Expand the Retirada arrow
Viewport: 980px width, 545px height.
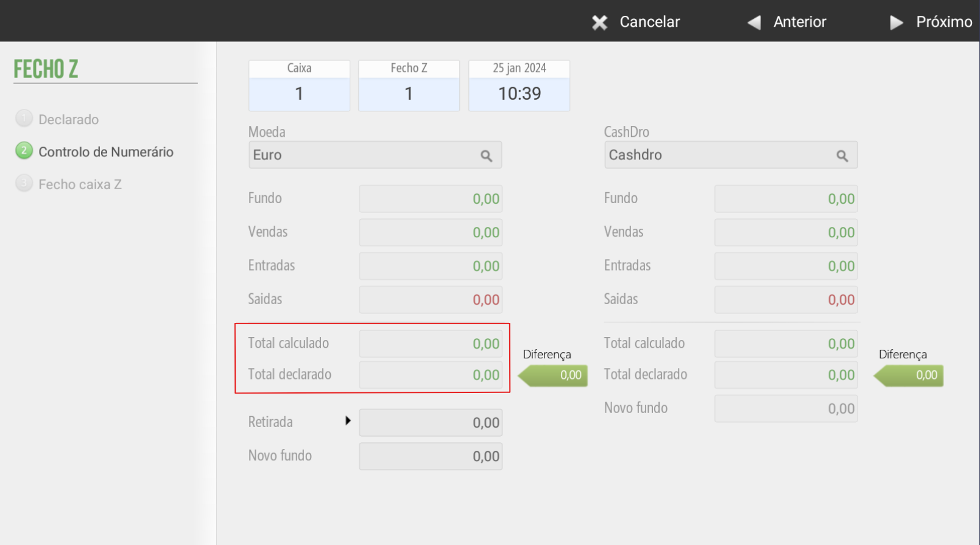click(x=348, y=420)
